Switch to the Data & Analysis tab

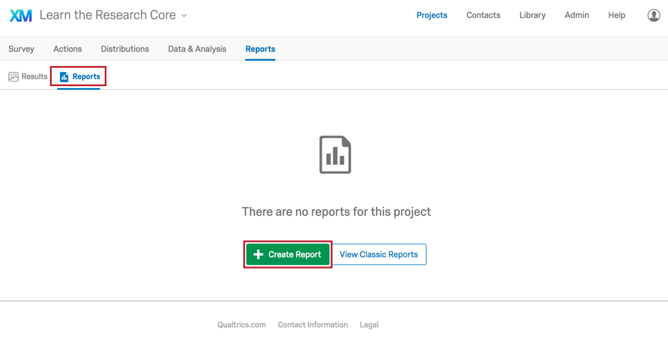197,49
